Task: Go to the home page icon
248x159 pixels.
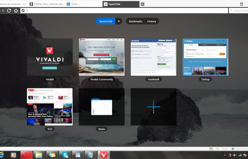Action: coord(16,11)
